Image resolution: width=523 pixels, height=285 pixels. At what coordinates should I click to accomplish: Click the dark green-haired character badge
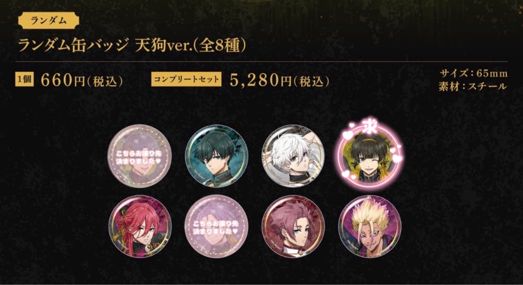click(x=216, y=156)
